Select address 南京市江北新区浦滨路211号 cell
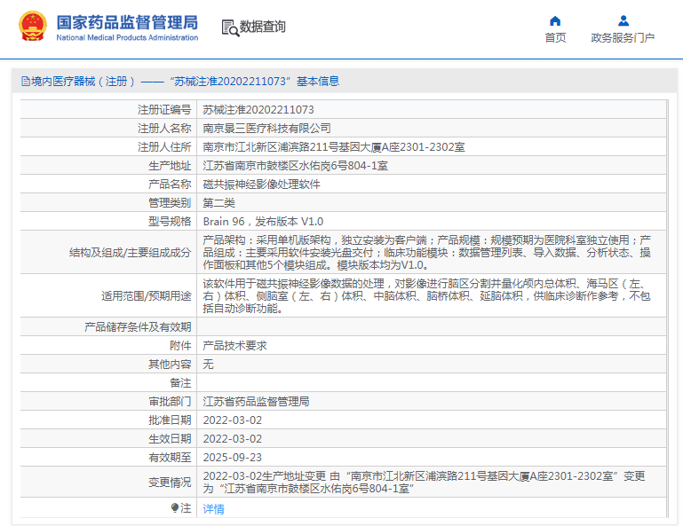 coord(334,147)
